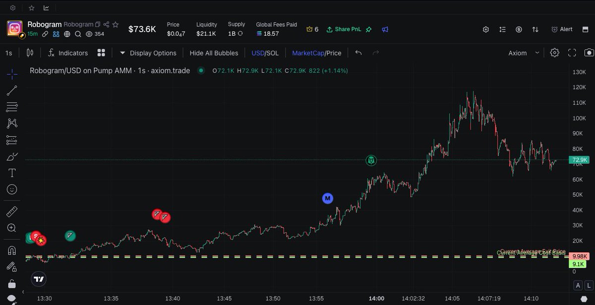Viewport: 595px width, 305px height.
Task: Open the token website globe icon
Action: click(67, 34)
